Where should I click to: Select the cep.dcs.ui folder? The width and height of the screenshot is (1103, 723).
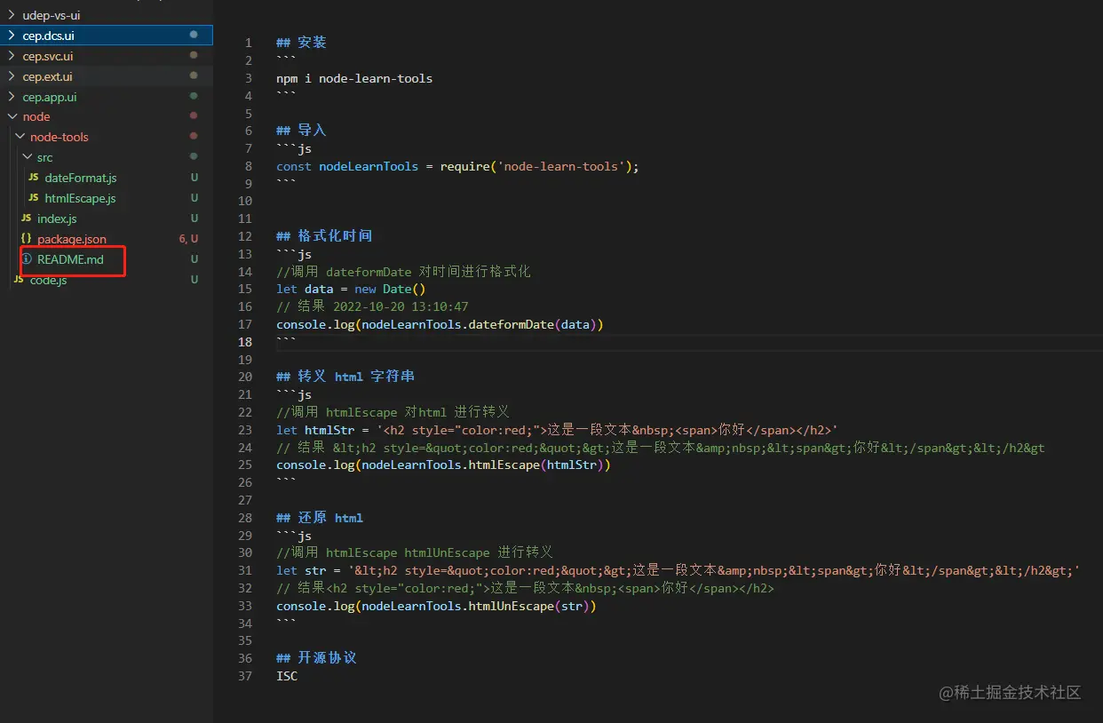coord(49,36)
